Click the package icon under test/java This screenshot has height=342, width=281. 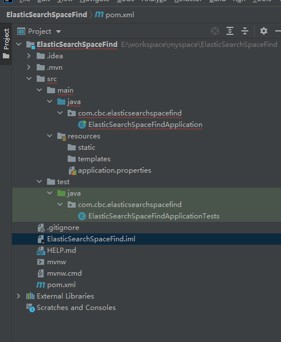tap(72, 205)
